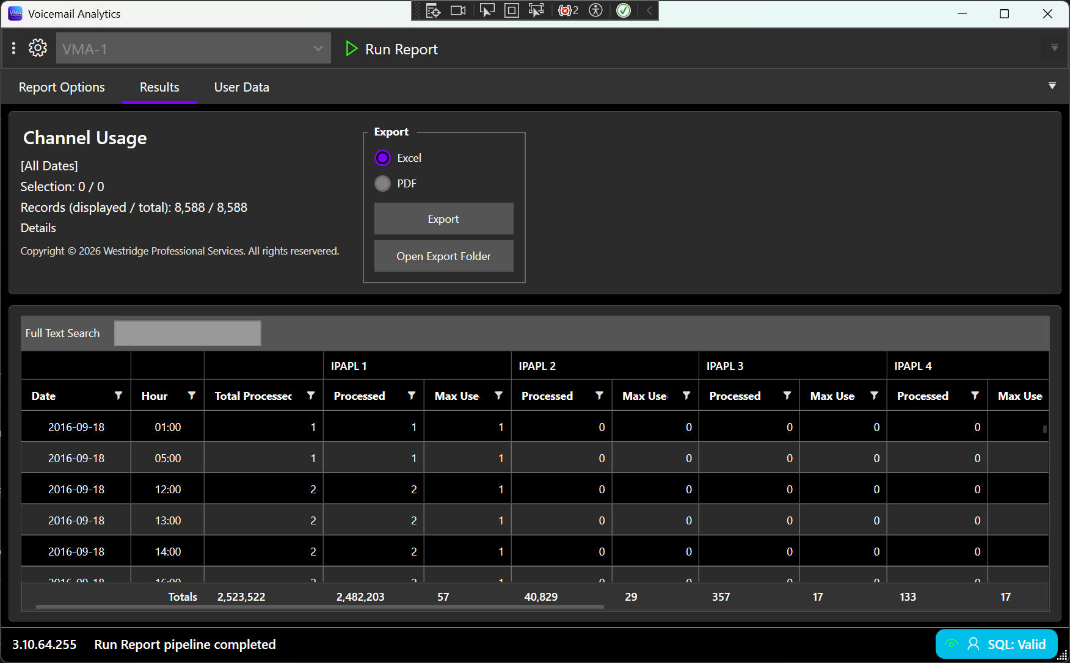Click the vertical scrollbar thumb on table's right edge
Image resolution: width=1070 pixels, height=663 pixels.
1045,429
